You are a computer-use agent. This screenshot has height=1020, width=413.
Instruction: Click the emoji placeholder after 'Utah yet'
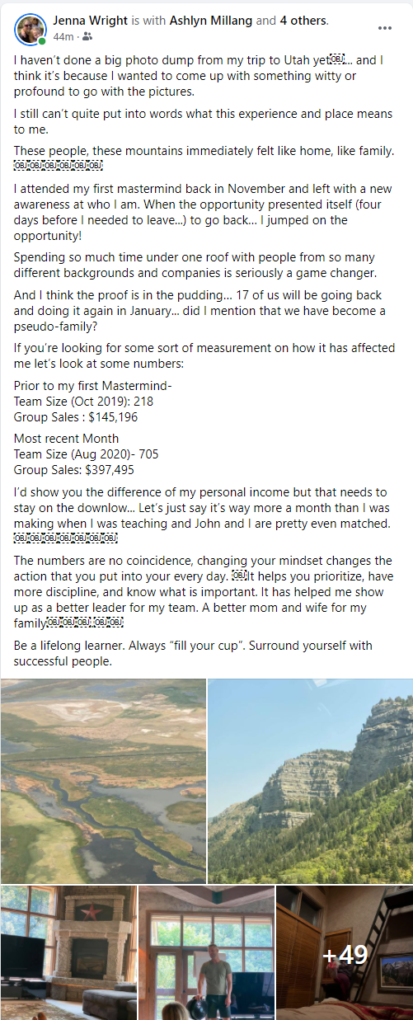336,60
